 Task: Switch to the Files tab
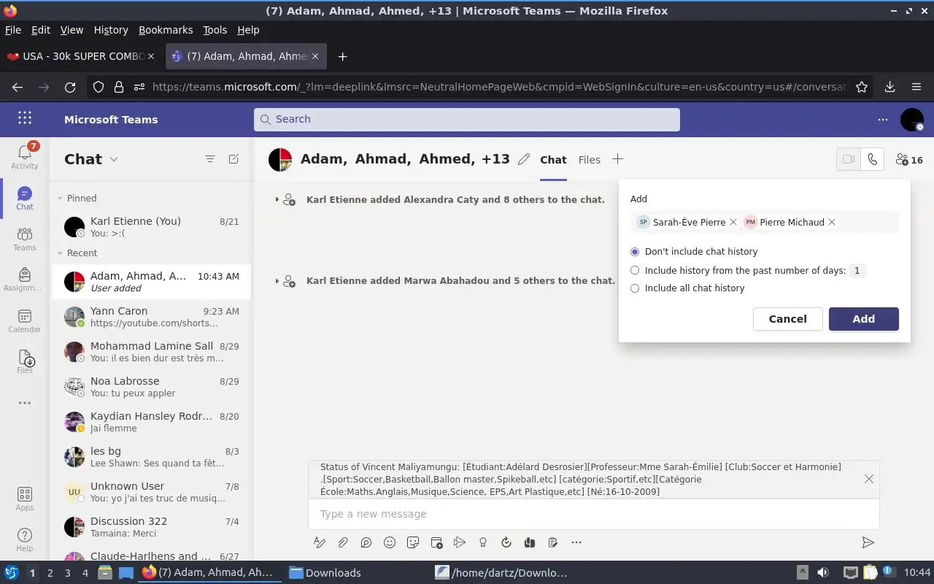click(589, 160)
